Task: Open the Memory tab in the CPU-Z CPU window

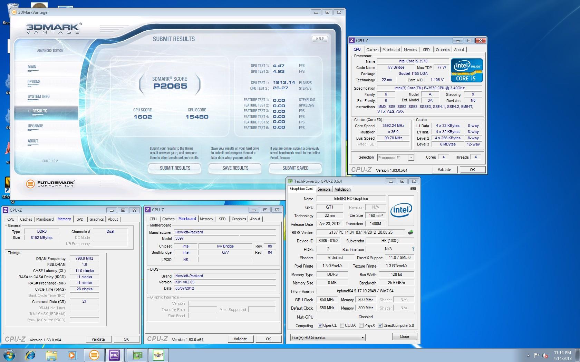Action: tap(410, 50)
